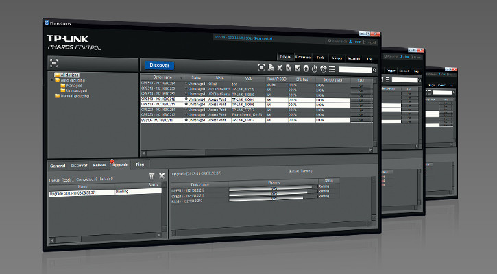Click the PharosControl SSID cell

pyautogui.click(x=249, y=115)
